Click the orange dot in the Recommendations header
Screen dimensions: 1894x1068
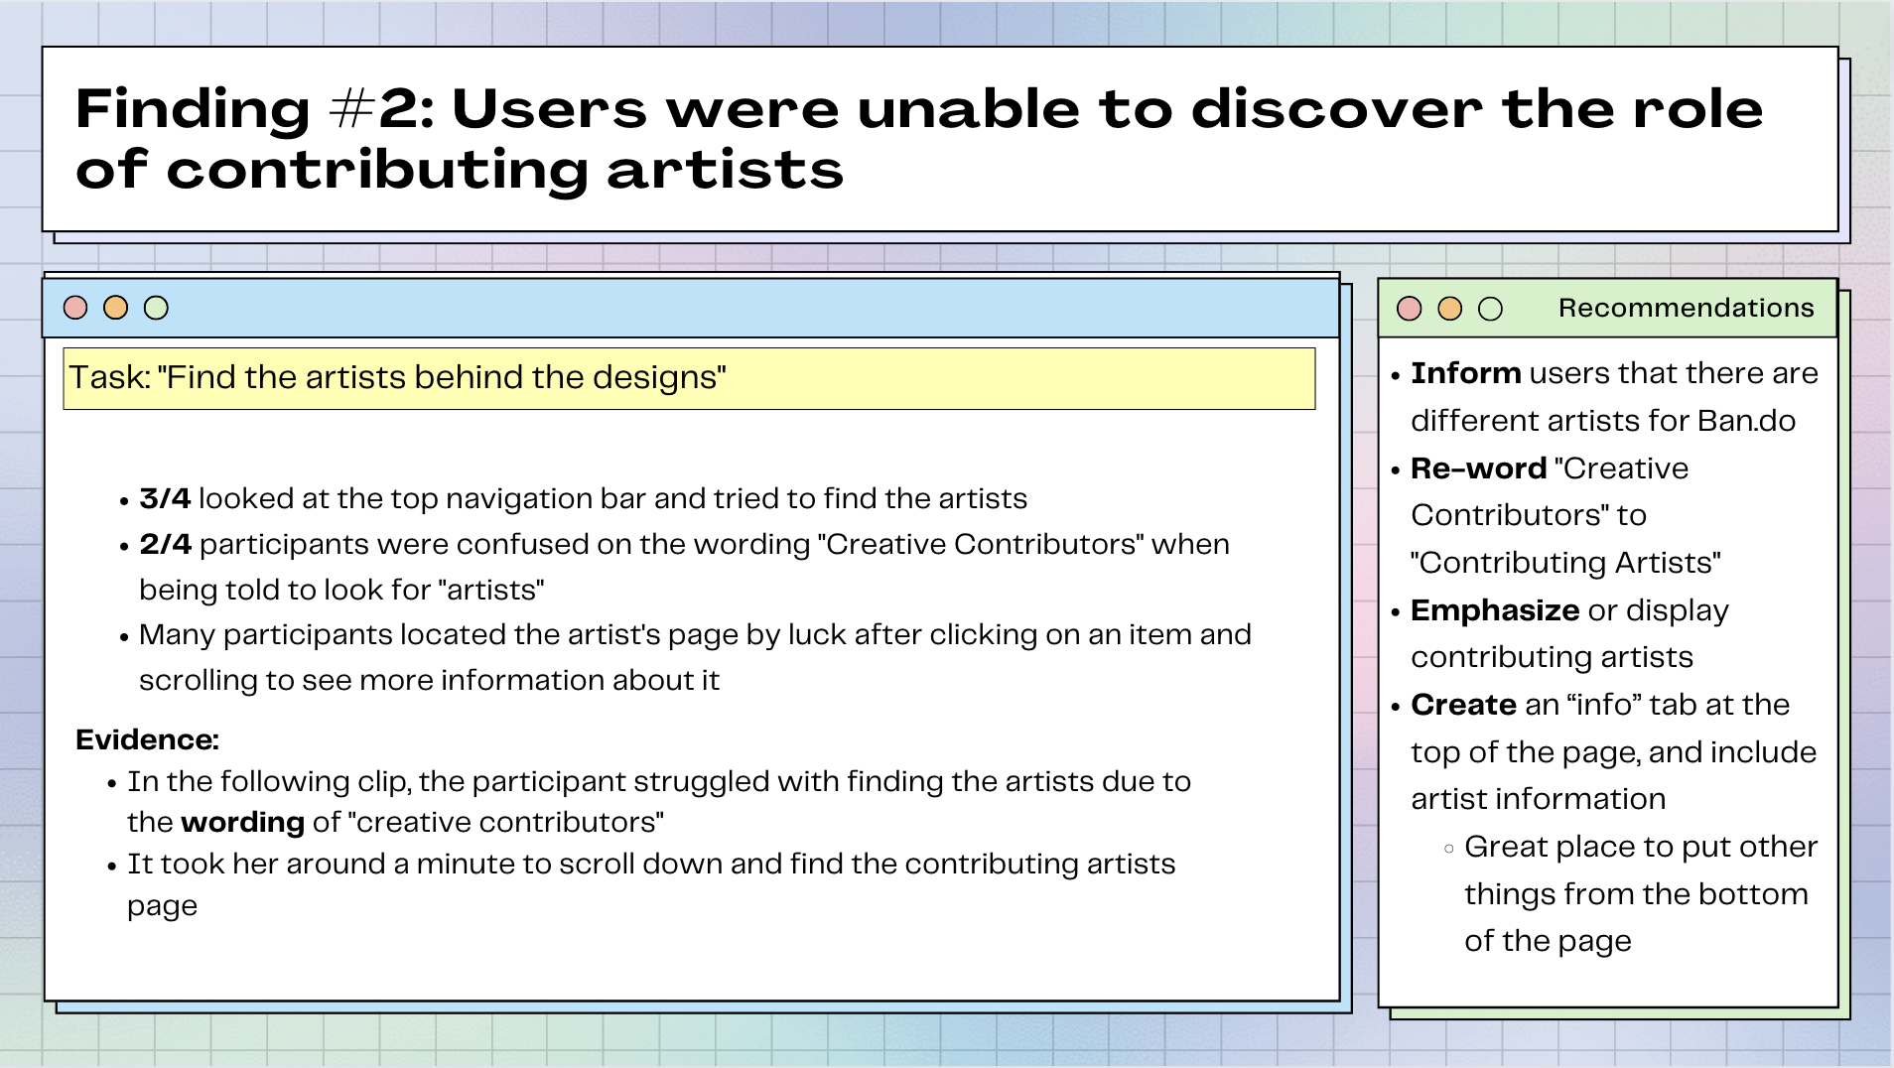pyautogui.click(x=1450, y=309)
